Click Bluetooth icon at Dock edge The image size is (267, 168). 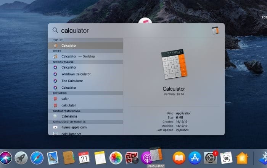[263, 158]
